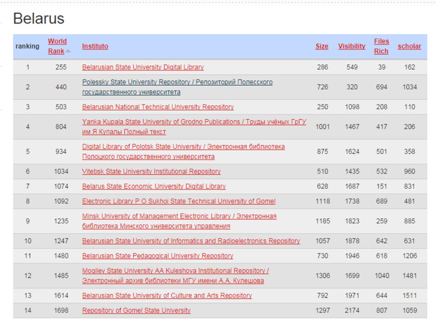Click files rich value 694
The image size is (436, 320).
coord(382,87)
